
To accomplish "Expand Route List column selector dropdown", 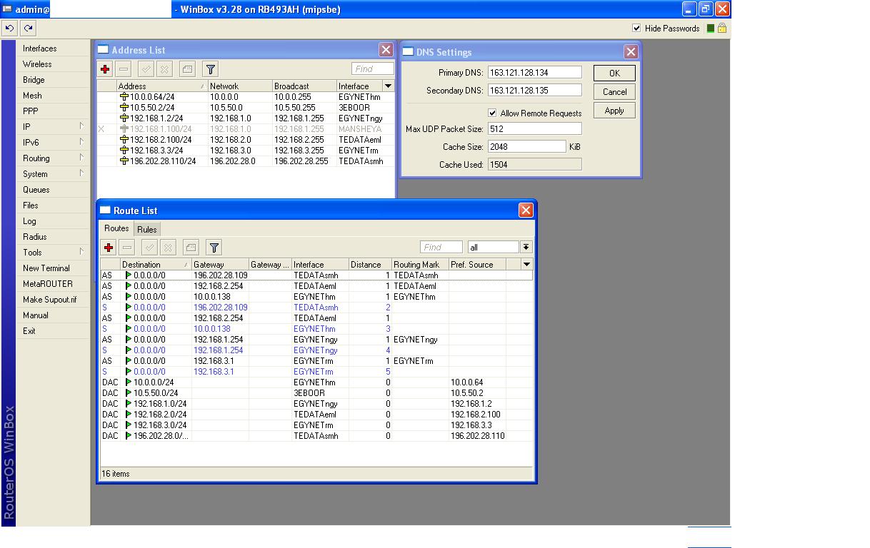I will click(526, 264).
